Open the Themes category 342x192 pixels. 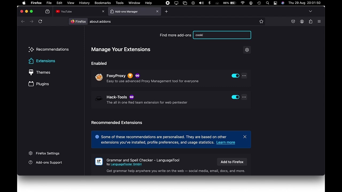(40, 72)
